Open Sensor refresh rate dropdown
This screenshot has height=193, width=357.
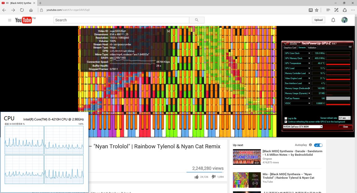point(344,118)
